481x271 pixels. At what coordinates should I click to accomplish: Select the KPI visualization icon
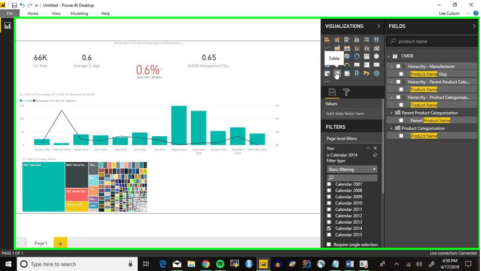click(x=377, y=65)
